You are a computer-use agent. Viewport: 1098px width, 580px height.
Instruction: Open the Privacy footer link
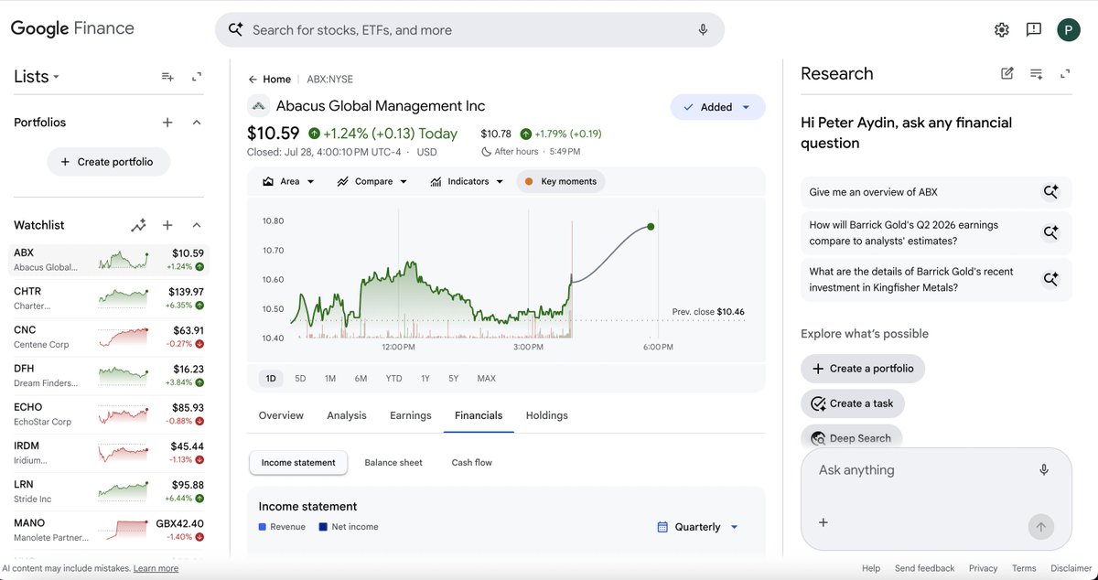[984, 568]
